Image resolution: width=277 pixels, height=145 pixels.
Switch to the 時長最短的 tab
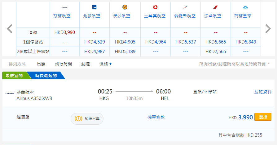46,76
